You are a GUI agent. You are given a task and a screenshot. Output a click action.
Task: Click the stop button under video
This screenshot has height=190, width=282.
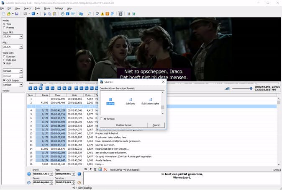coord(36,88)
